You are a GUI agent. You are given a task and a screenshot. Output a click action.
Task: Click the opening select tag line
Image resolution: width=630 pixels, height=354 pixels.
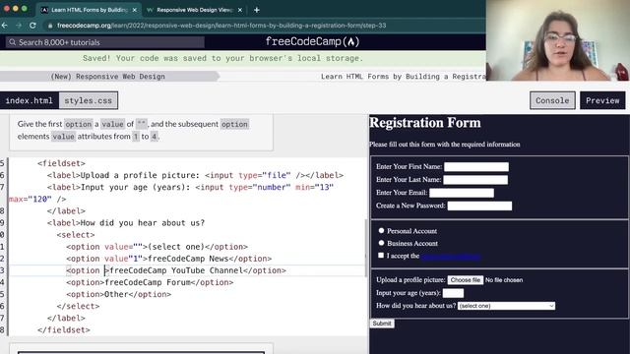(76, 235)
